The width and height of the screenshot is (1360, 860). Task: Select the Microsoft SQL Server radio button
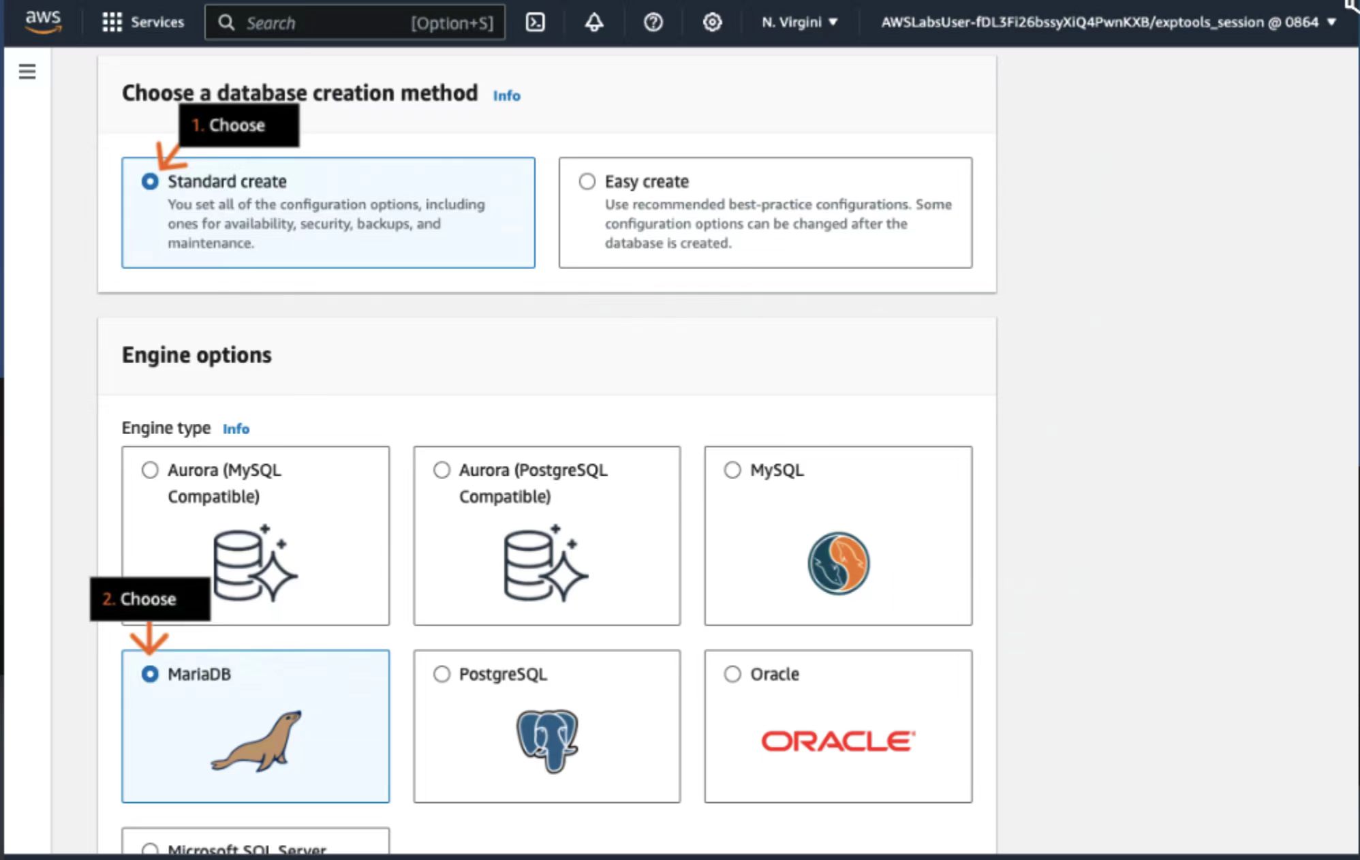tap(150, 849)
